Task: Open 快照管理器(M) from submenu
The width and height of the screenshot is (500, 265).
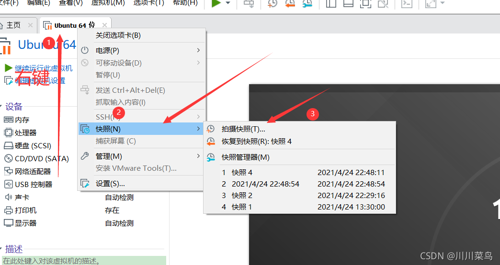Action: coord(300,157)
